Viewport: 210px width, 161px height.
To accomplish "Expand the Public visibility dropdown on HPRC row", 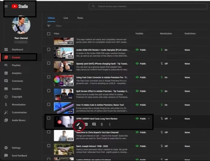I will click(x=149, y=119).
